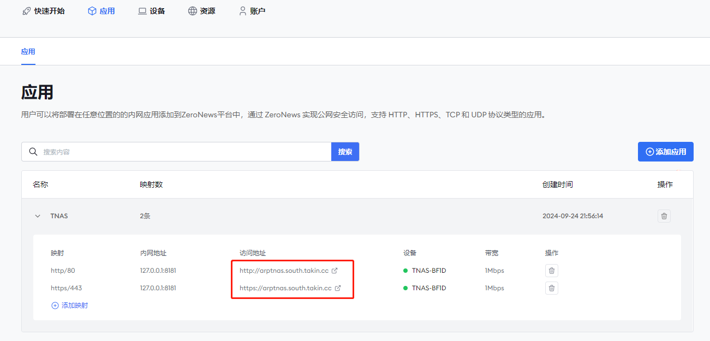Delete the TNAS application via trash icon
The height and width of the screenshot is (341, 710).
pos(664,216)
